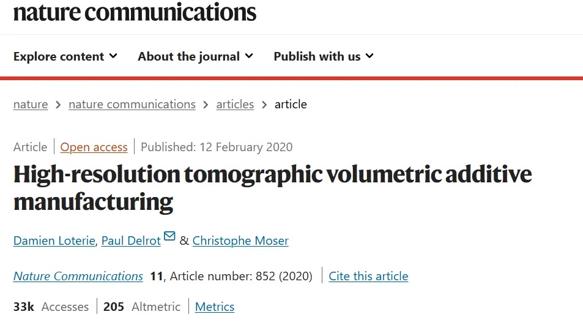Image resolution: width=583 pixels, height=328 pixels.
Task: Go to the nature breadcrumb link
Action: tap(31, 105)
